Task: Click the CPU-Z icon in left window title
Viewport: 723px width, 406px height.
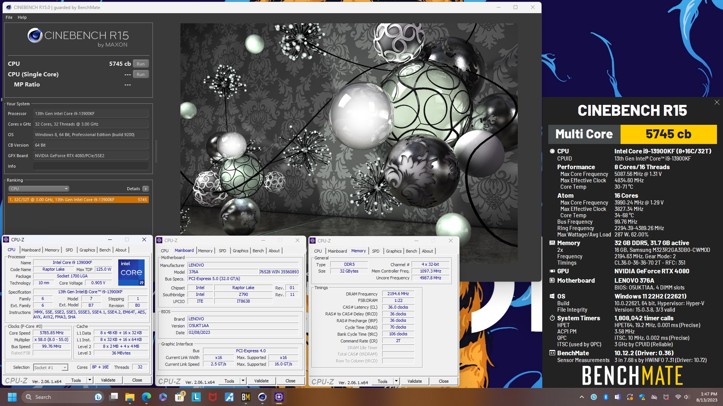Action: [x=6, y=239]
